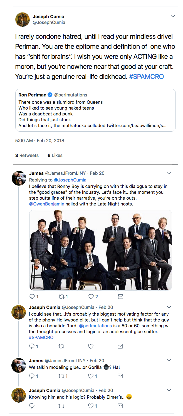View the 3 Retweets list

[27, 156]
